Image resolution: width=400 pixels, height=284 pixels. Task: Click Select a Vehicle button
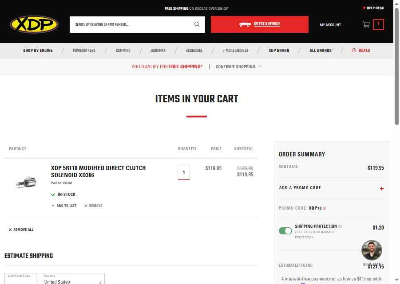click(x=259, y=24)
